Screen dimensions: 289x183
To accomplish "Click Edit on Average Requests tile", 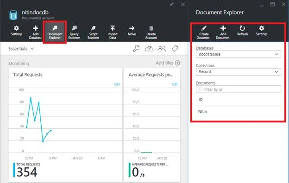I will 175,84.
